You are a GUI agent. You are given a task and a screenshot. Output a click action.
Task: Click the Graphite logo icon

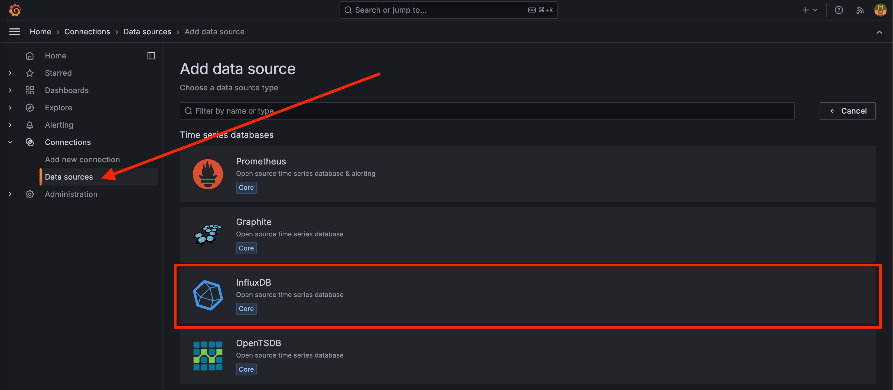207,234
